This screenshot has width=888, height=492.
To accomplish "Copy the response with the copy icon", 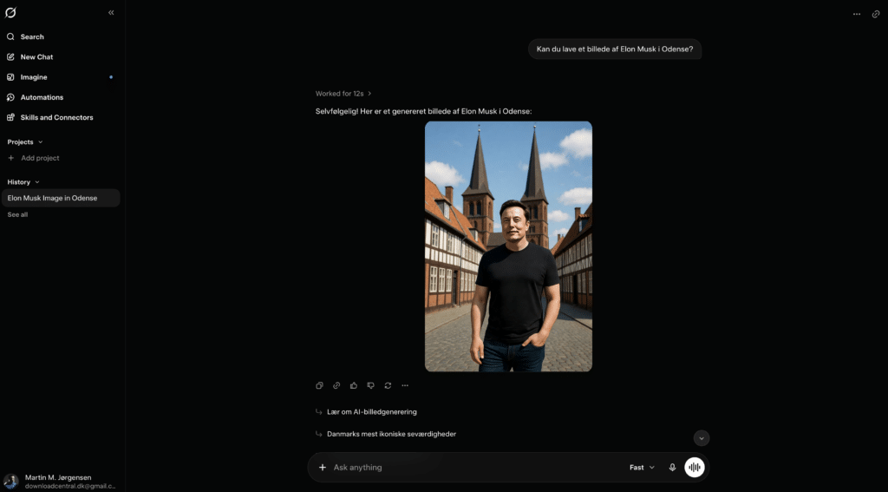I will coord(319,385).
